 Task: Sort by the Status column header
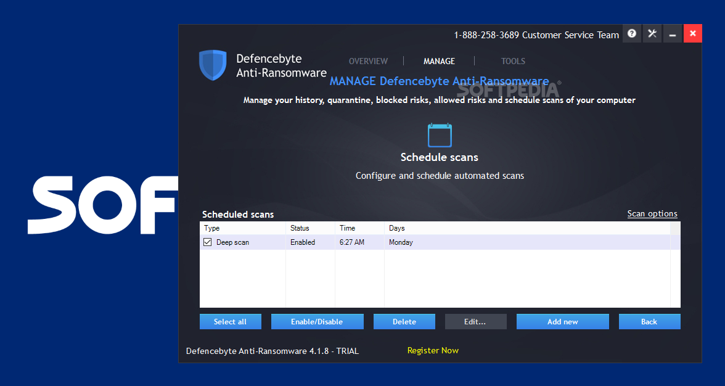tap(310, 228)
